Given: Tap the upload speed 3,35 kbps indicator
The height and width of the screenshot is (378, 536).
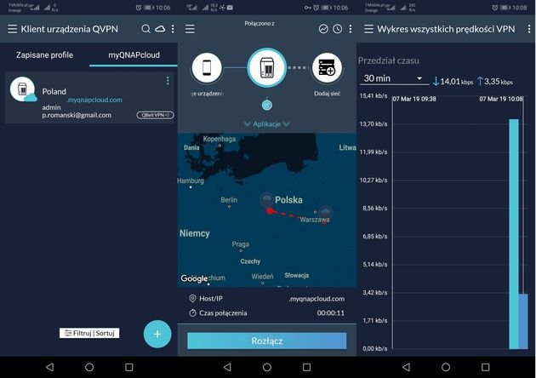Looking at the screenshot, I should point(495,82).
